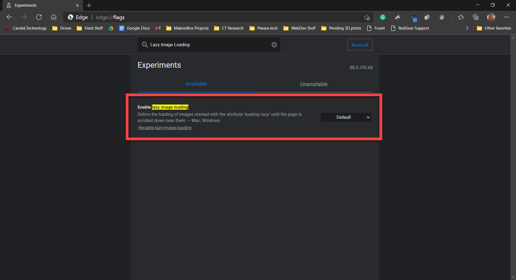
Task: Click the page scrollbar down arrow
Action: point(513,277)
